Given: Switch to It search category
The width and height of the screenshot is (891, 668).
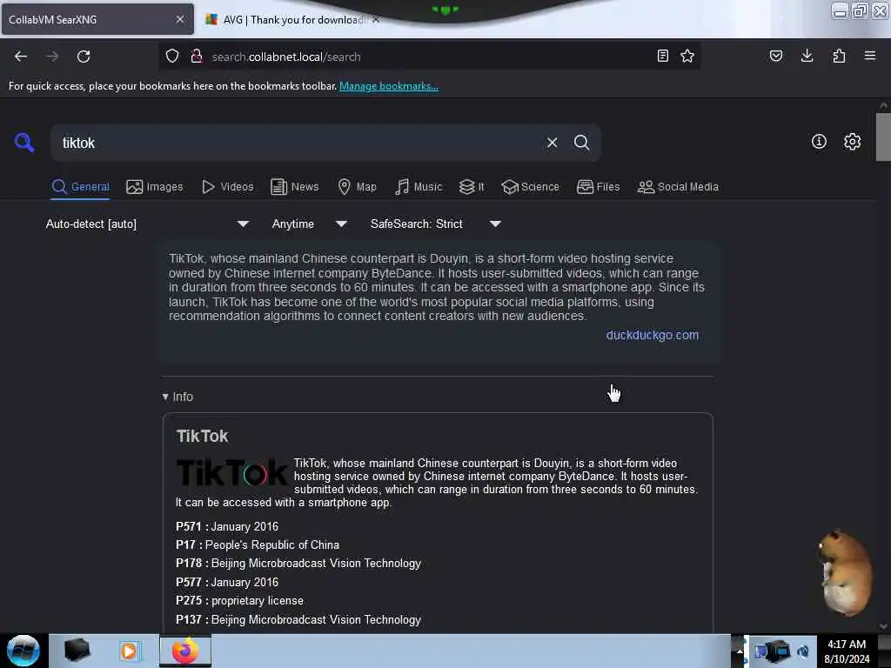Looking at the screenshot, I should click(472, 187).
